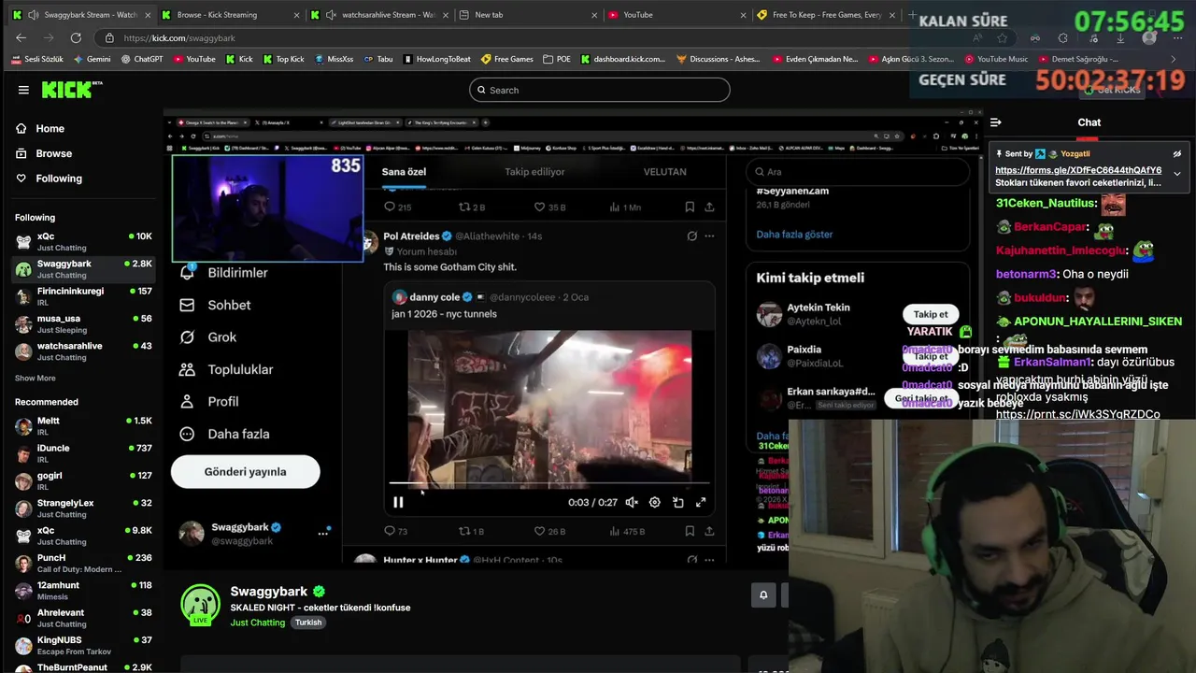
Task: Open the dashboard.kick.com bookmark
Action: [623, 59]
